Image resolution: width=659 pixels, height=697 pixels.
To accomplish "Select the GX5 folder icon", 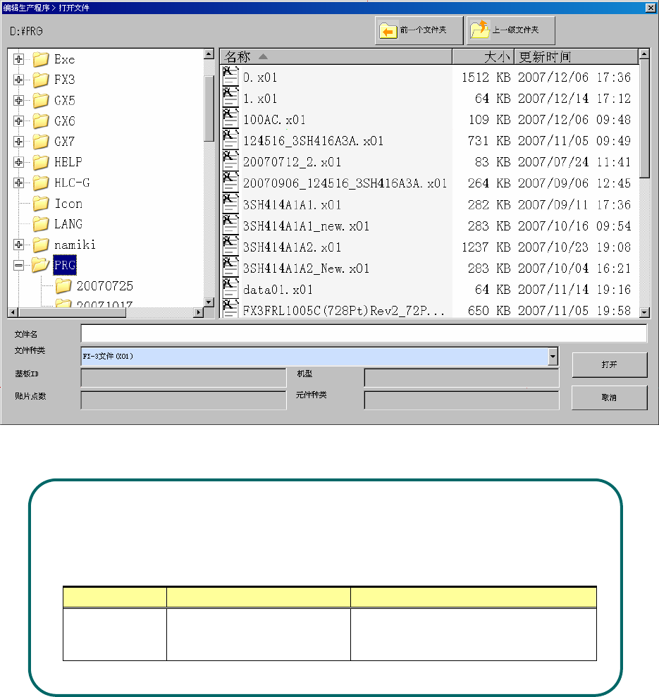I will (40, 101).
